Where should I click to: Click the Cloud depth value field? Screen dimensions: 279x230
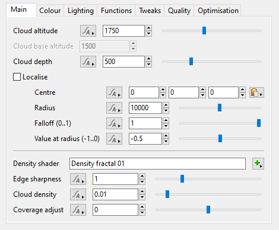[x=123, y=62]
